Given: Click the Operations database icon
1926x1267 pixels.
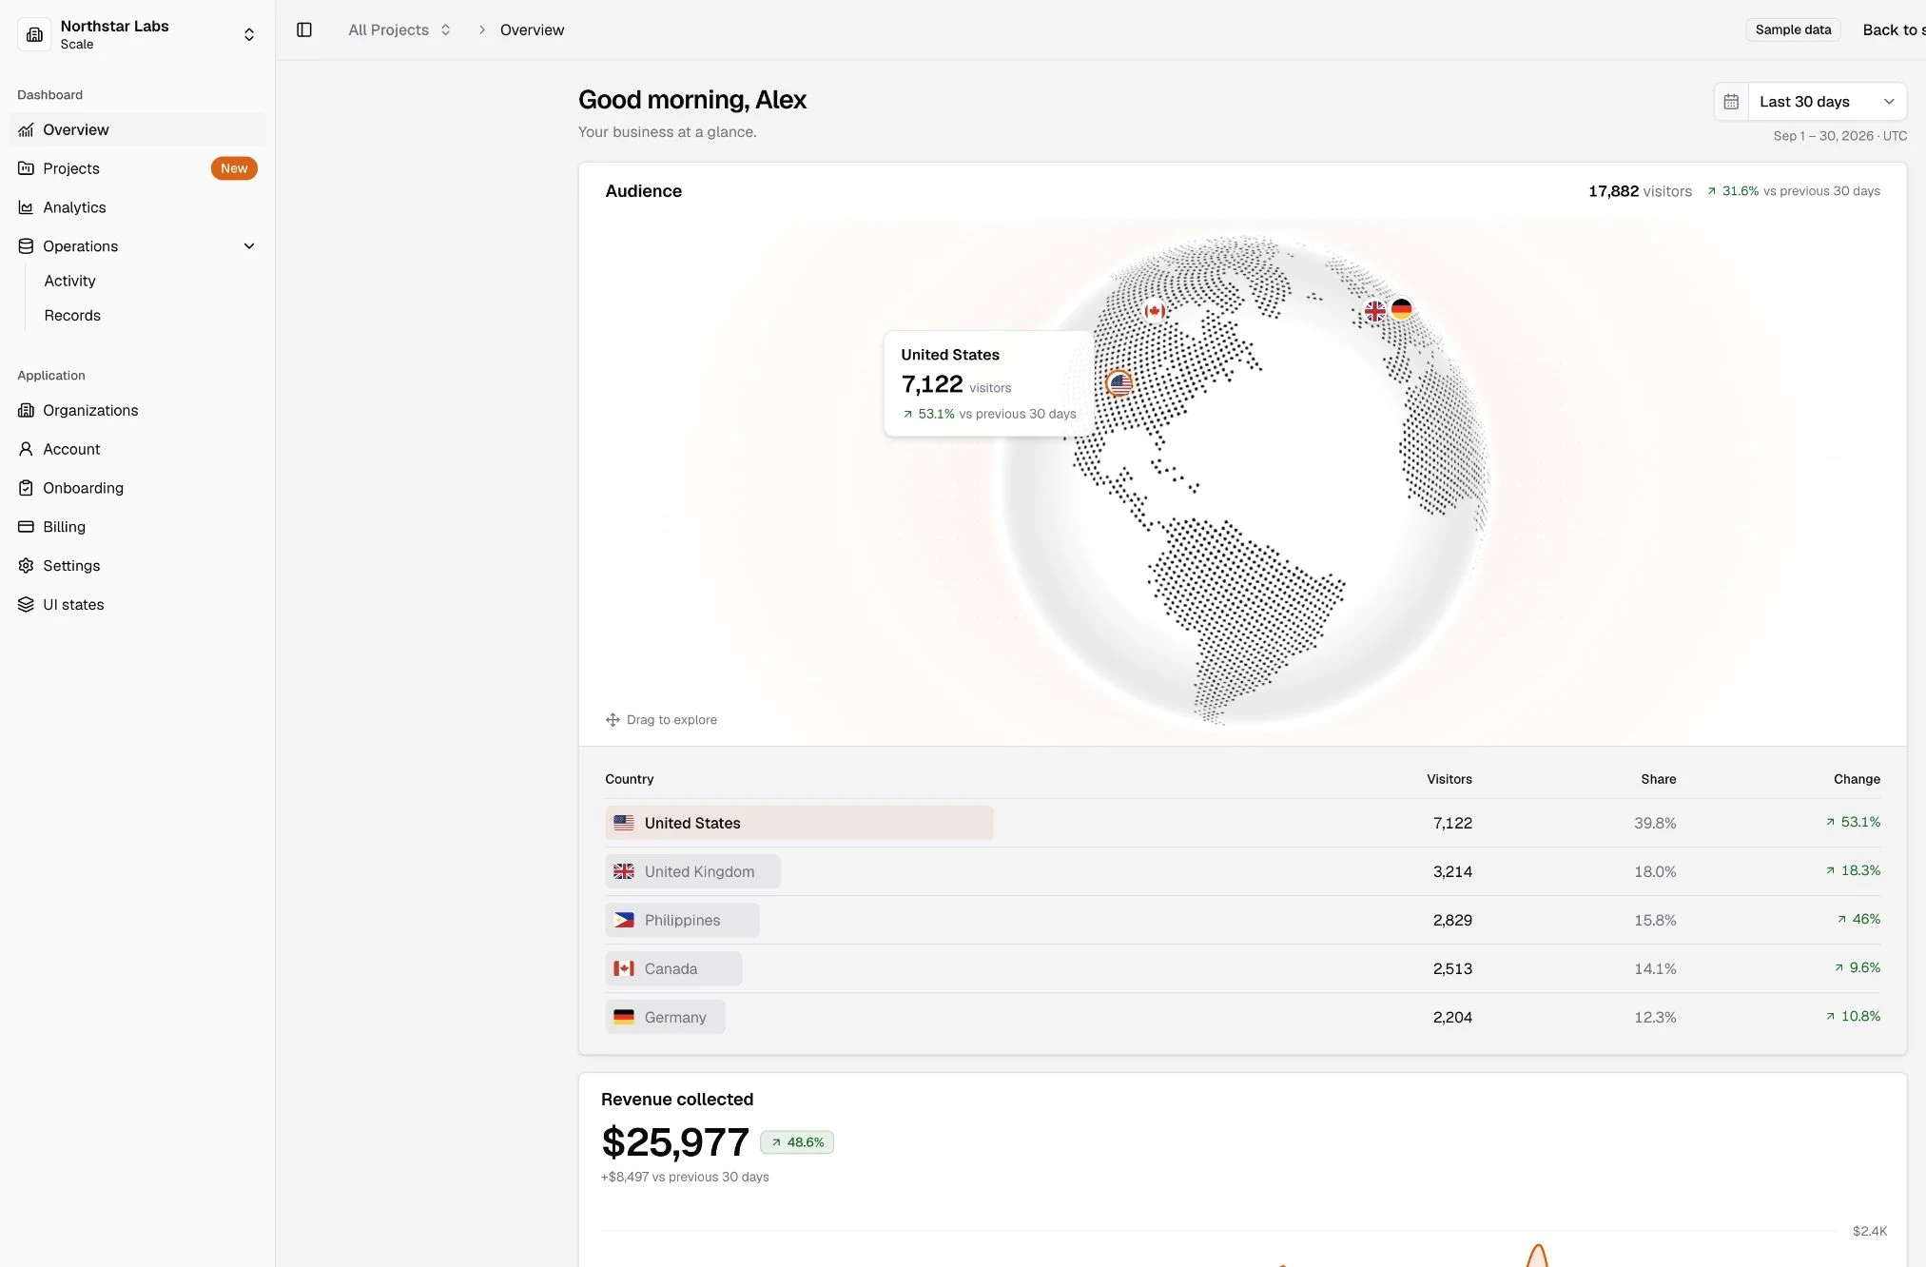Looking at the screenshot, I should (x=26, y=246).
